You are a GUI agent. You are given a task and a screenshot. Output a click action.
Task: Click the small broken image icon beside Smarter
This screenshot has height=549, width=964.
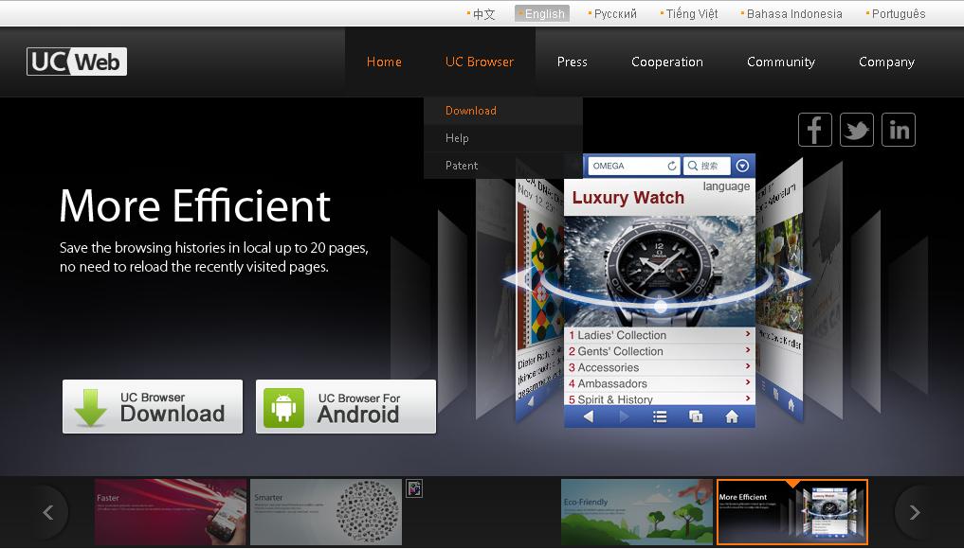click(x=414, y=488)
